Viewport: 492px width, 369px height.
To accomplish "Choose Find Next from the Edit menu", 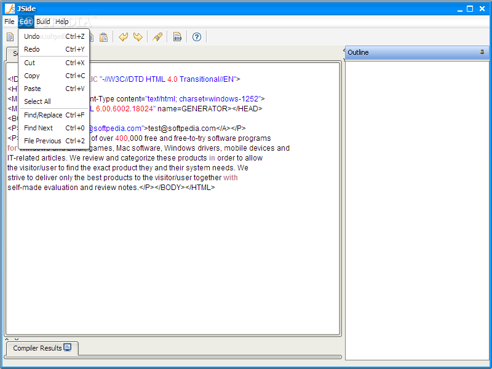I will pyautogui.click(x=54, y=128).
